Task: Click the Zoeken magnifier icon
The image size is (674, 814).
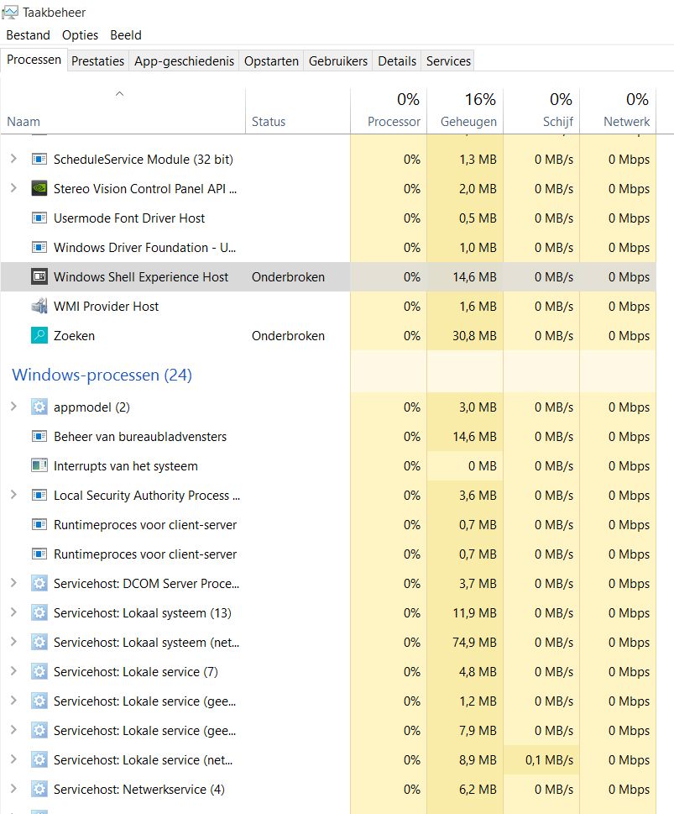Action: point(39,335)
